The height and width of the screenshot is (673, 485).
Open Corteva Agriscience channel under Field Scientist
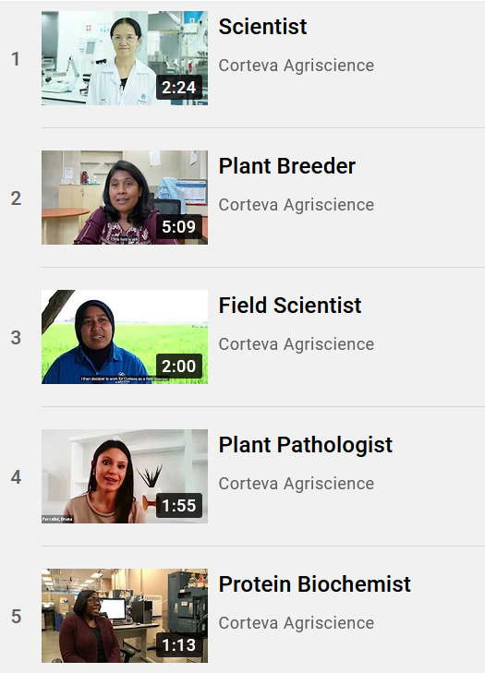tap(297, 344)
